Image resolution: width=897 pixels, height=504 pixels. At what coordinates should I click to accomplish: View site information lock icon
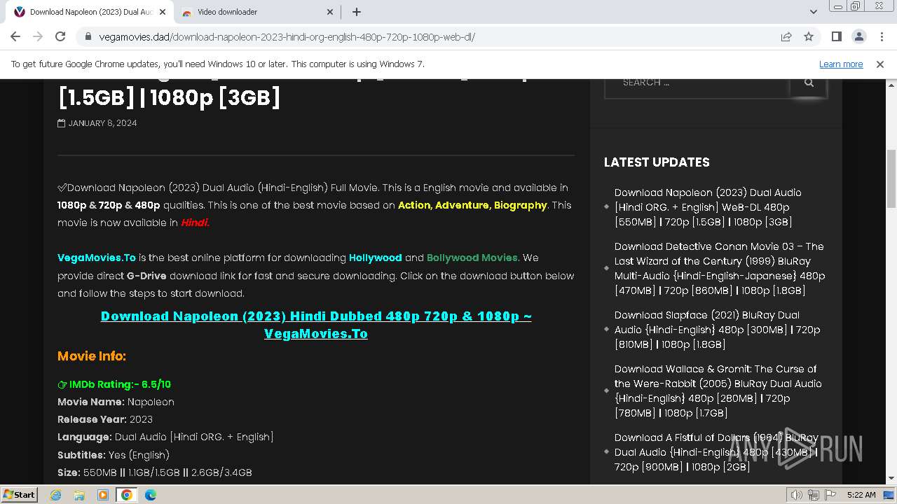88,36
